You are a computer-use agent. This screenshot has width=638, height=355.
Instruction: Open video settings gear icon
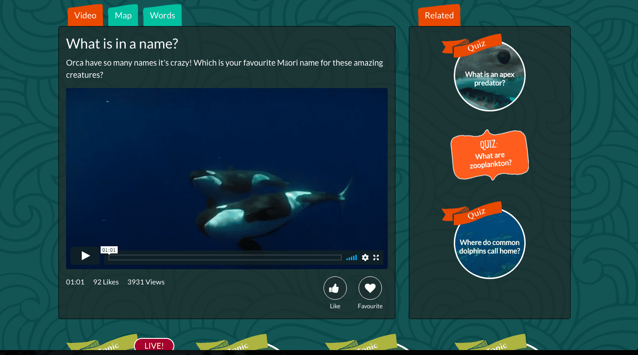(x=365, y=257)
